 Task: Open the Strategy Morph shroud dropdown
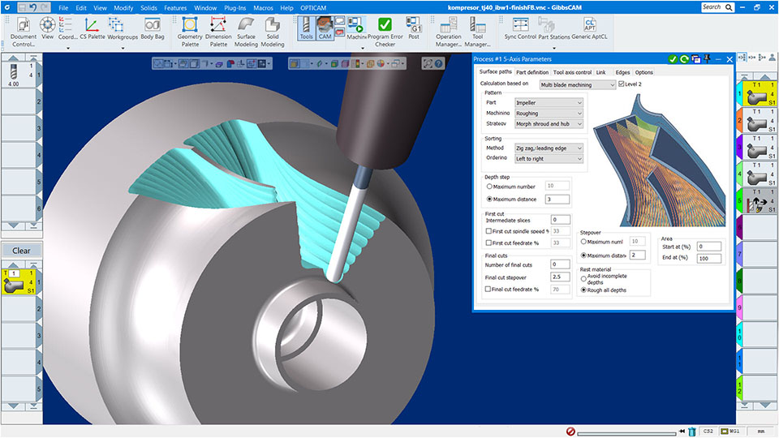point(549,123)
